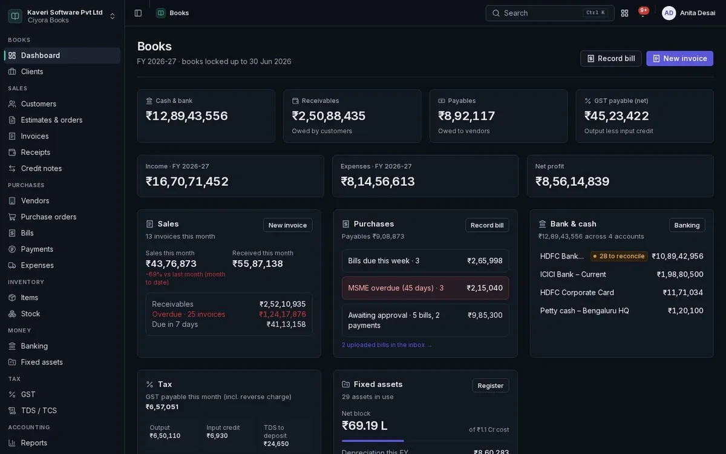Click the Vendors icon in sidebar

[x=12, y=201]
